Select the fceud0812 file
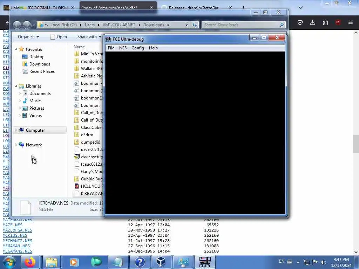Image resolution: width=359 pixels, height=269 pixels. tap(88, 164)
